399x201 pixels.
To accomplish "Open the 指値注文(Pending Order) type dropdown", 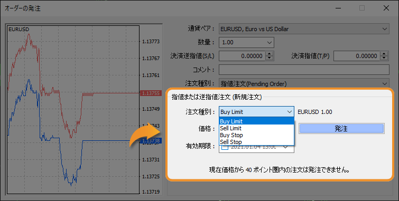I will coord(304,83).
